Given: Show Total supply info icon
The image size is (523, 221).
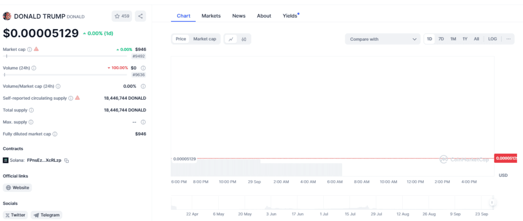Looking at the screenshot, I should click(31, 110).
